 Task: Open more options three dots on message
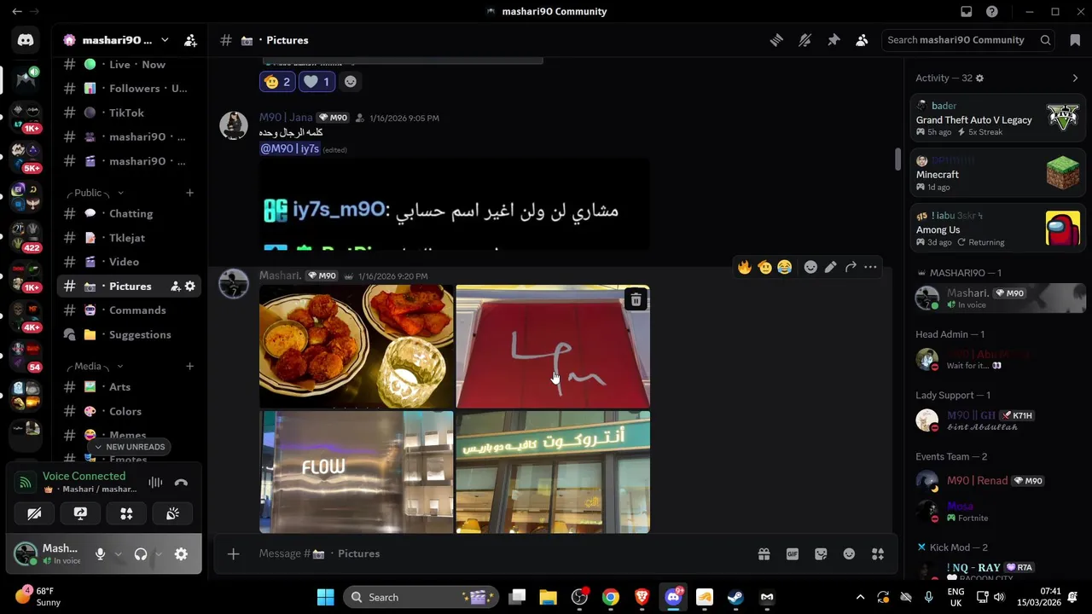(870, 267)
